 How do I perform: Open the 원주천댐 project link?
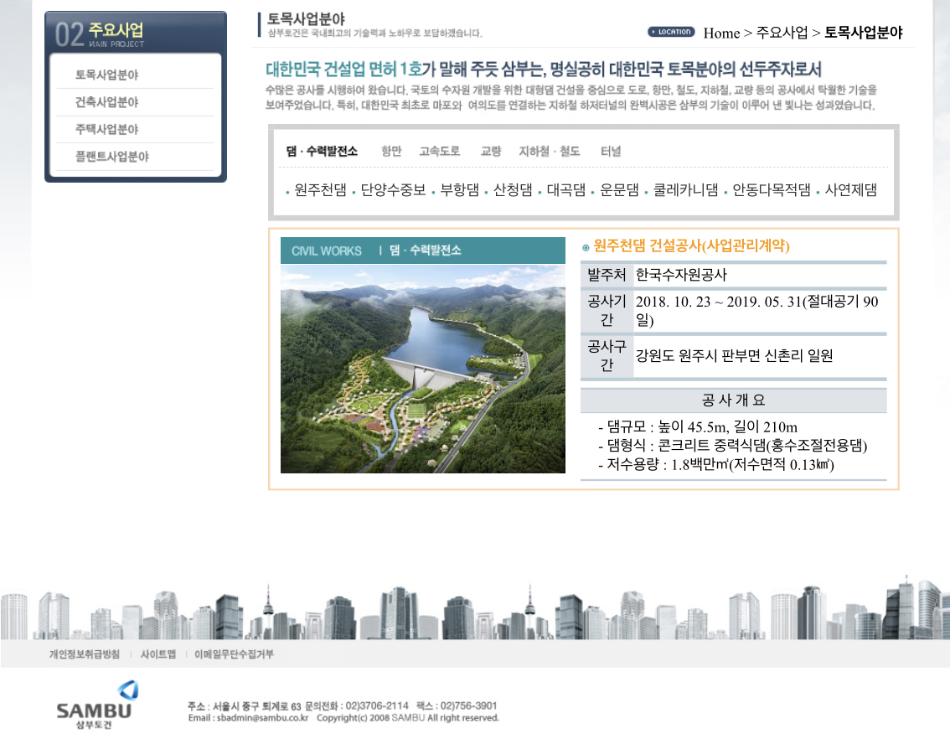coord(320,190)
